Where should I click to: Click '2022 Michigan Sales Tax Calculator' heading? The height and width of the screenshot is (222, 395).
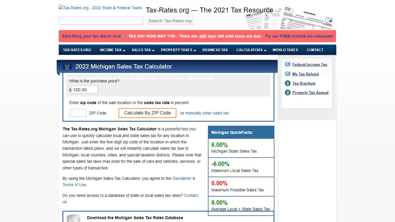123,66
